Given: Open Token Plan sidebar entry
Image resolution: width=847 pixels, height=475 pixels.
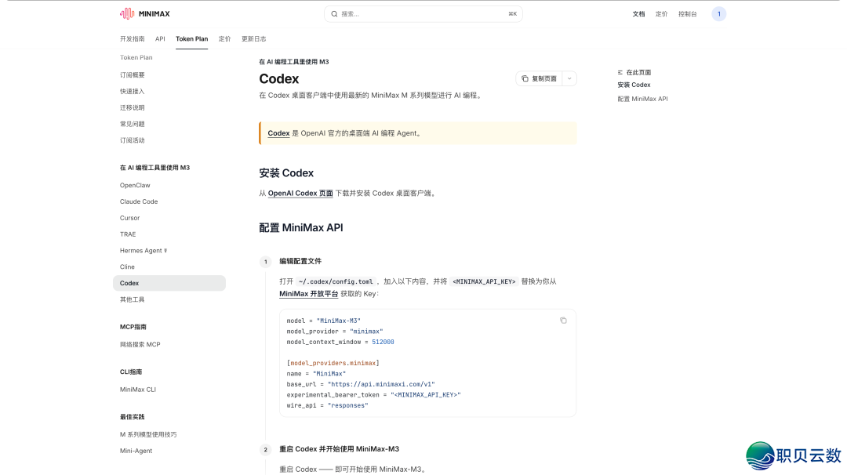Looking at the screenshot, I should (136, 57).
